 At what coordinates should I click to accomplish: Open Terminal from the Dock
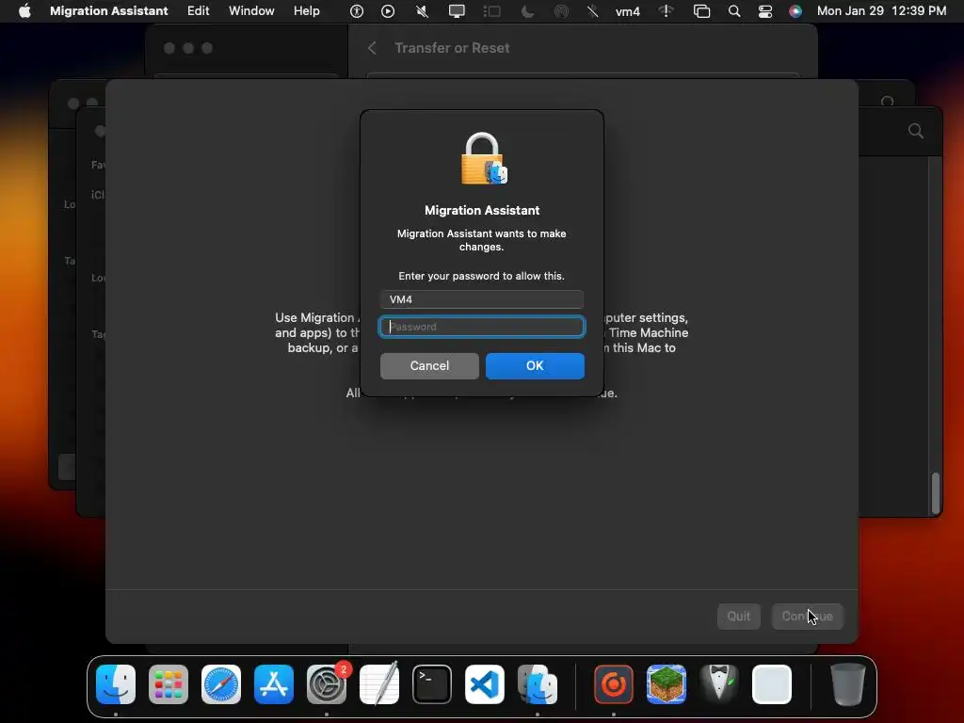pos(432,684)
